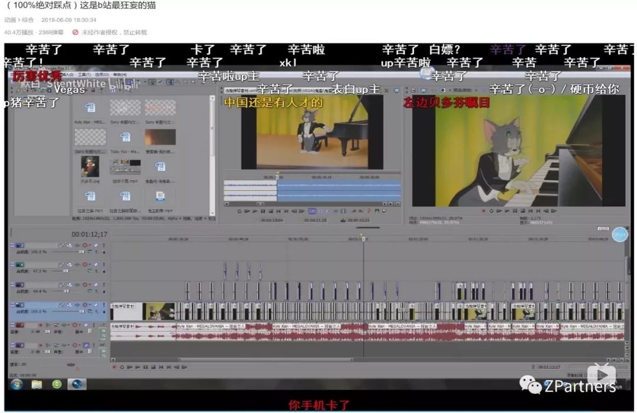Adjust the opacity slider on track 4

64,272
